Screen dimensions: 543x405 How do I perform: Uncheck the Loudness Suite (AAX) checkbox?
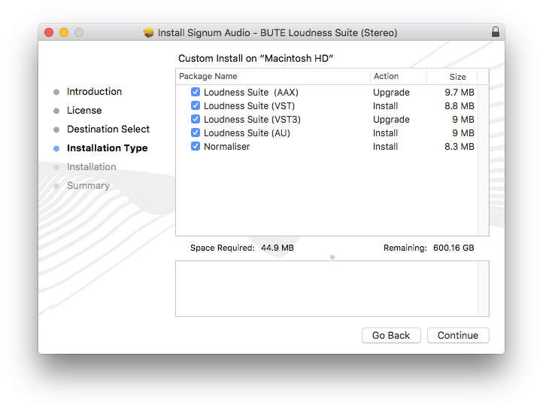196,93
